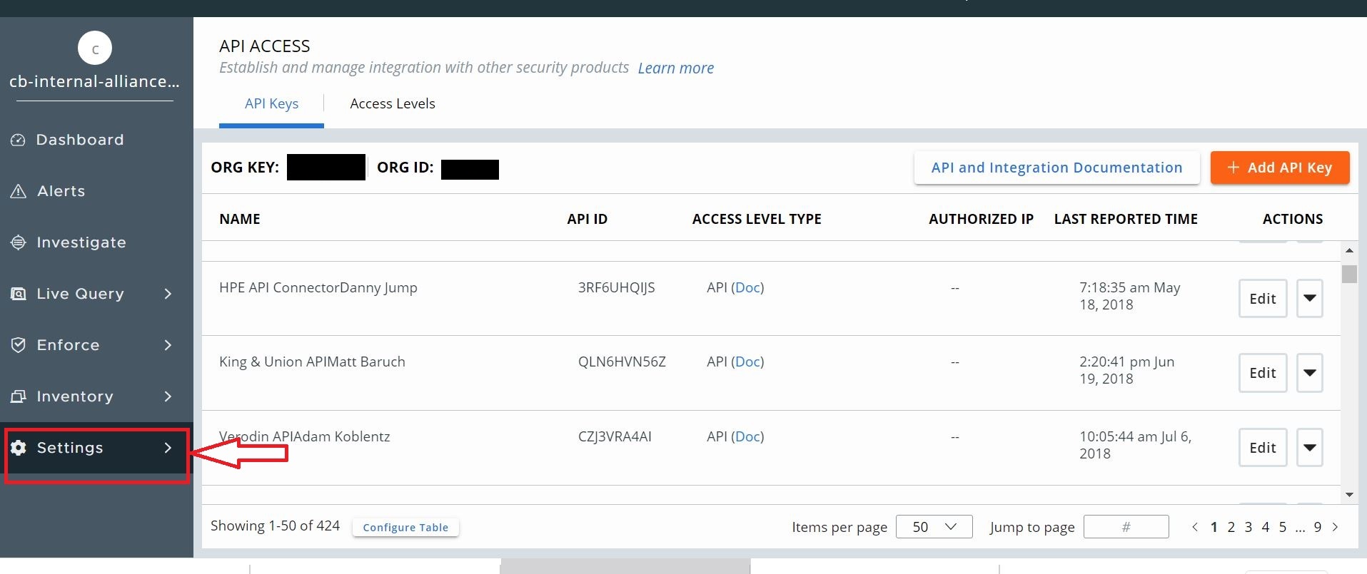This screenshot has width=1367, height=574.
Task: Open actions dropdown for King & Union API
Action: [1309, 373]
